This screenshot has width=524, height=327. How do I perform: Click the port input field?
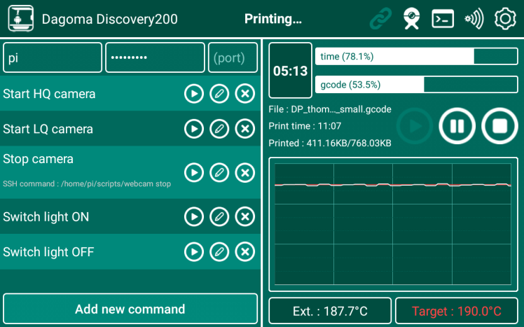click(233, 58)
